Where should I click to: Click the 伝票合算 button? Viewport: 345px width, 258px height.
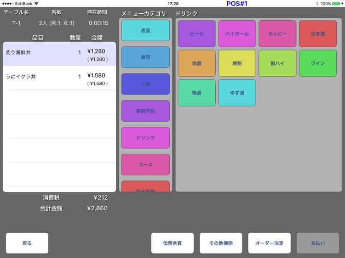[172, 243]
